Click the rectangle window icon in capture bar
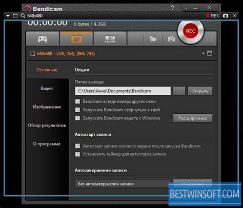The image size is (243, 208). tap(15, 16)
